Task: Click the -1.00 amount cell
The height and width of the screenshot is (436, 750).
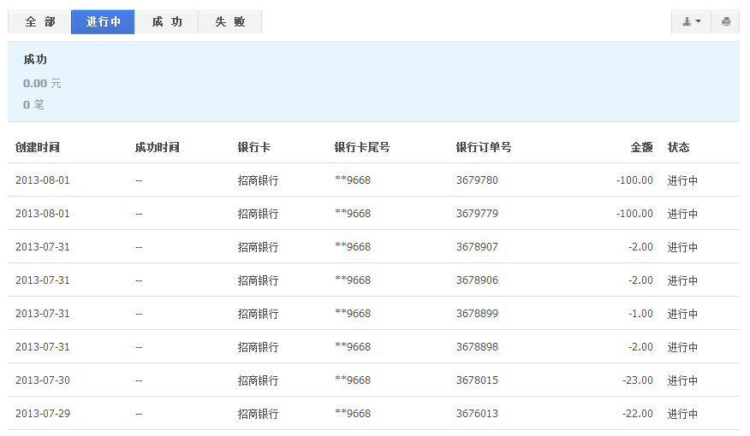Action: (x=640, y=314)
